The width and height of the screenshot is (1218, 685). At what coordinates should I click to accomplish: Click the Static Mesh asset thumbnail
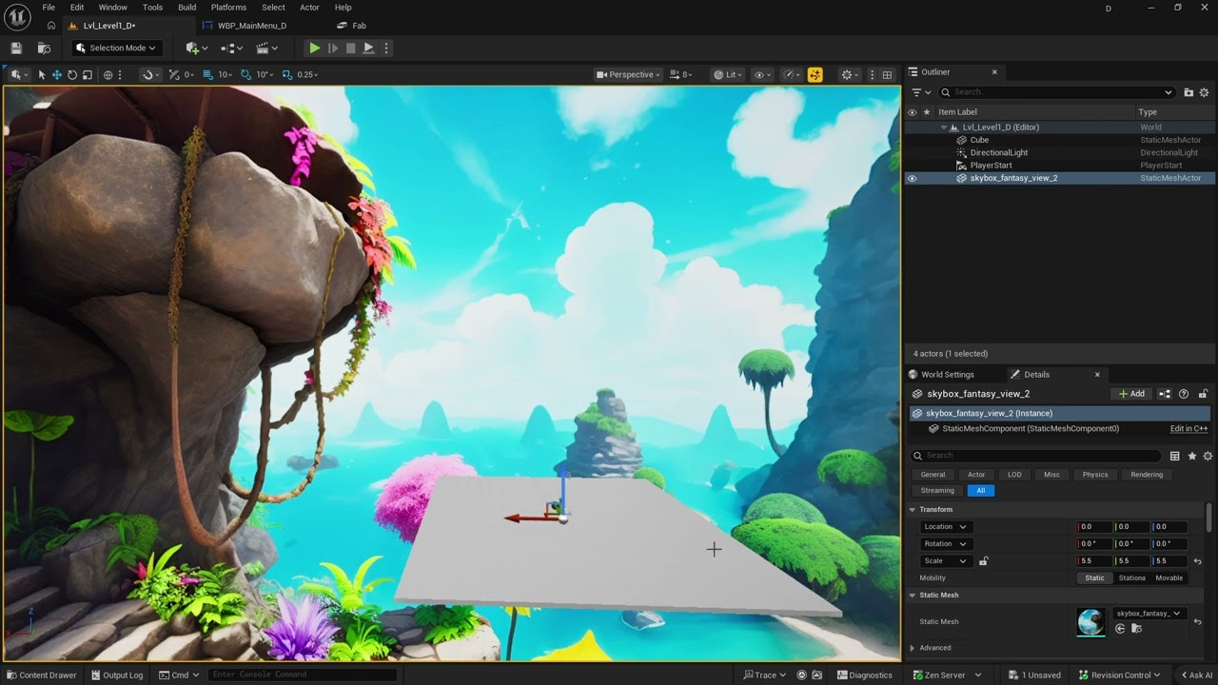coord(1091,622)
